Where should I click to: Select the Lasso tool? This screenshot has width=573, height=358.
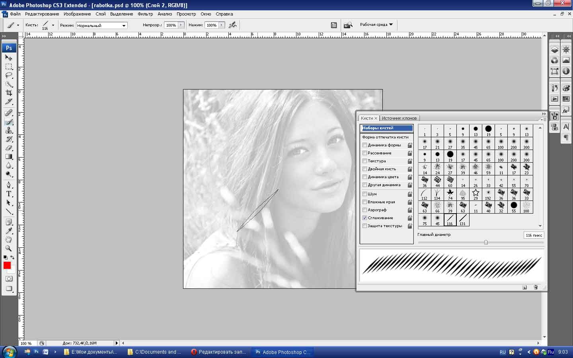pos(9,75)
